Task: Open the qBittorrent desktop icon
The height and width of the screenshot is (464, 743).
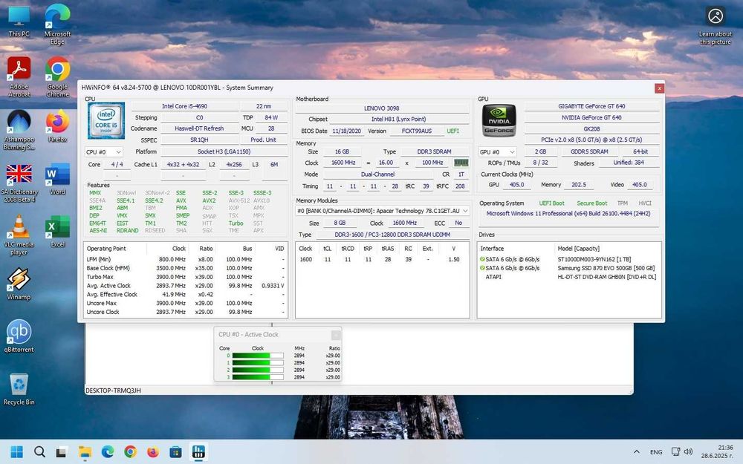Action: (19, 332)
